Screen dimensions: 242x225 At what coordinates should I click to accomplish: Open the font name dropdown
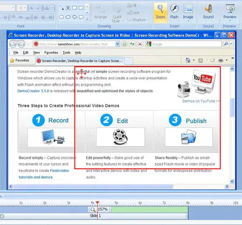click(13, 8)
